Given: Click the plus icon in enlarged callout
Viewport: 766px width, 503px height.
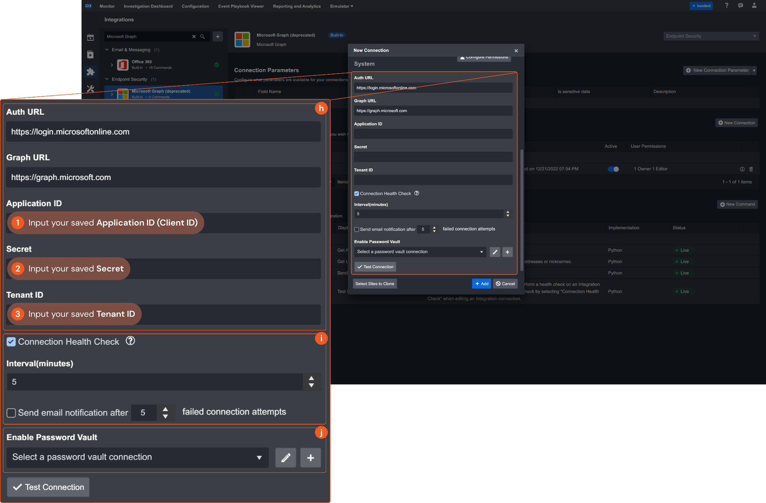Looking at the screenshot, I should click(310, 458).
